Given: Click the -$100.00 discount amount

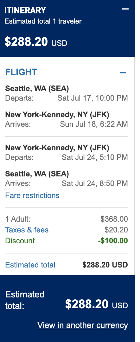Looking at the screenshot, I should [113, 241].
